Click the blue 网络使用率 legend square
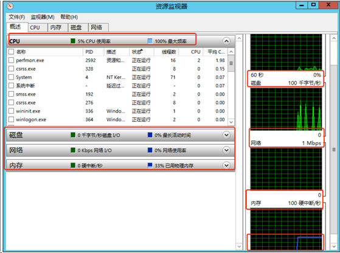Image resolution: width=340 pixels, height=253 pixels. pyautogui.click(x=150, y=150)
